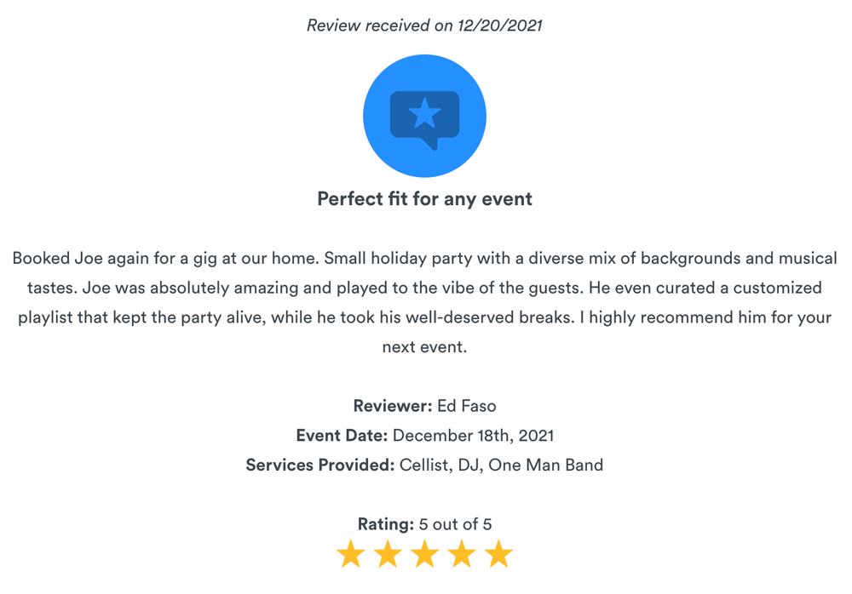
Task: Click the "Rating: 5 out of 5" text
Action: pyautogui.click(x=424, y=524)
